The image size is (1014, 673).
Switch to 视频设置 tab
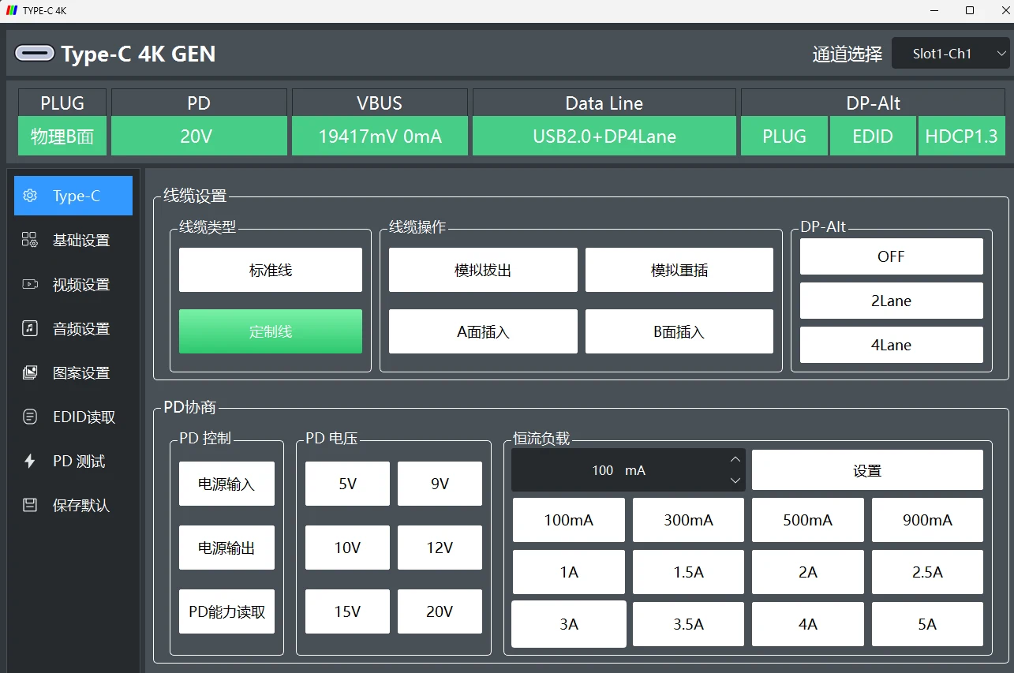tap(73, 284)
